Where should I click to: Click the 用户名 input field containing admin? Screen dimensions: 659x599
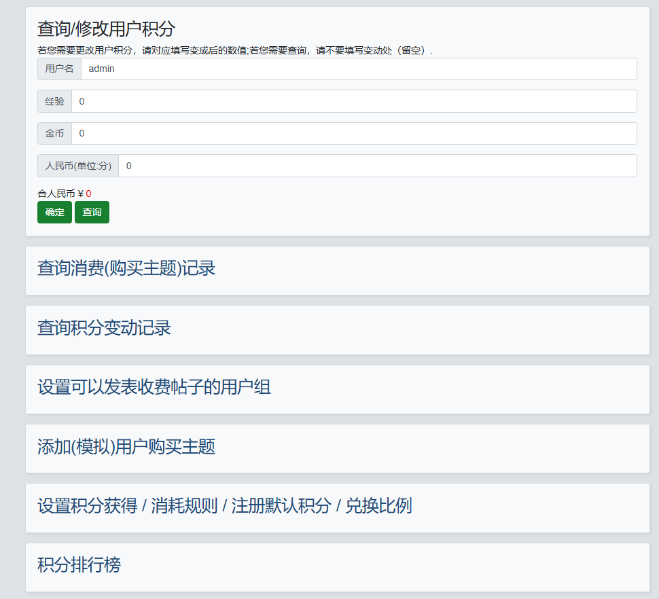click(x=358, y=69)
